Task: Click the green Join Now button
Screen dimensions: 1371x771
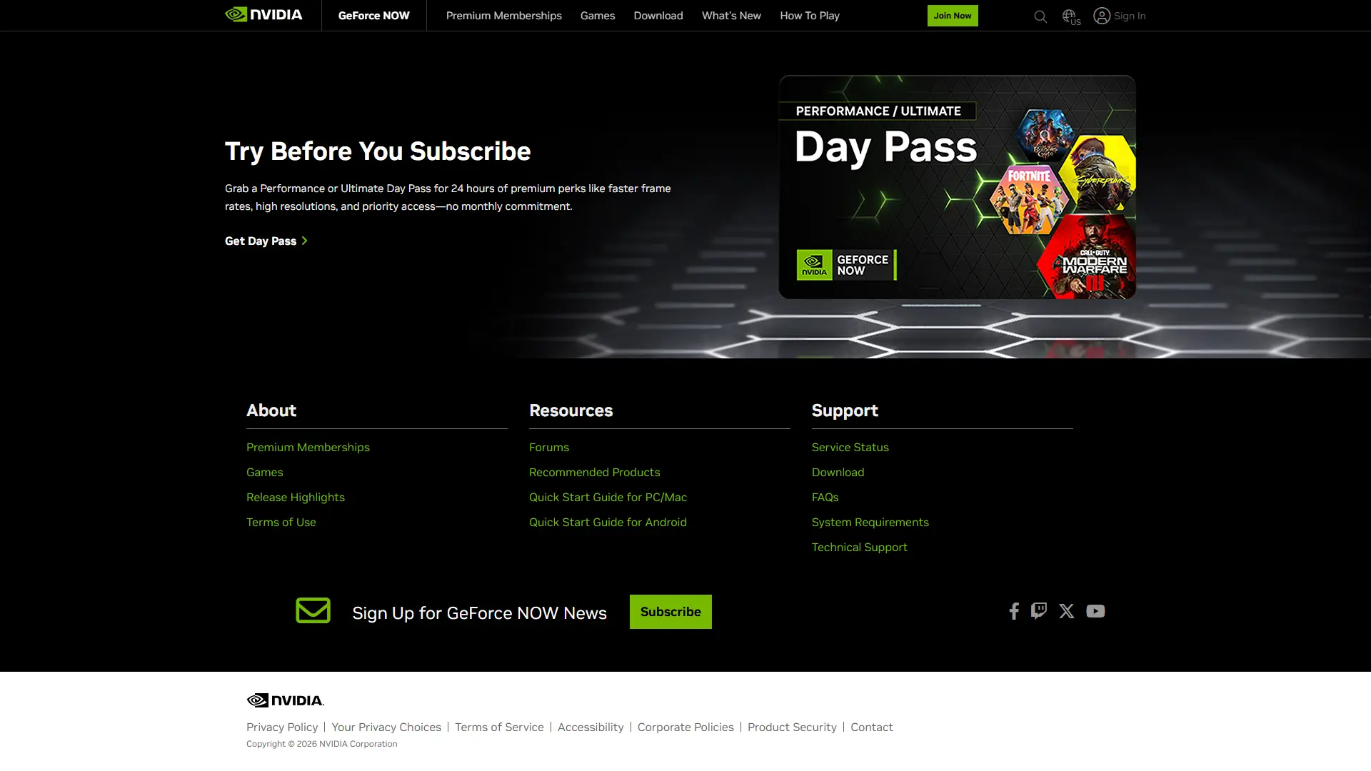Action: (x=953, y=16)
